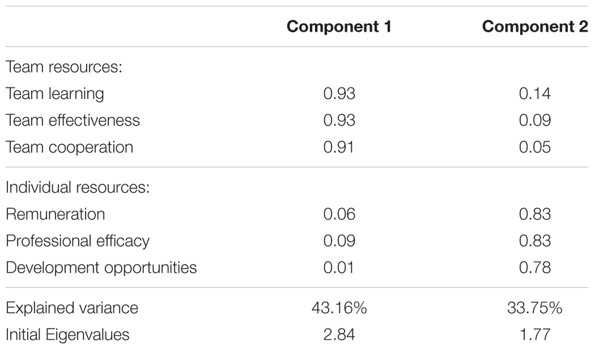
Task: Click Explained variance value 43.16%
Action: click(x=339, y=308)
